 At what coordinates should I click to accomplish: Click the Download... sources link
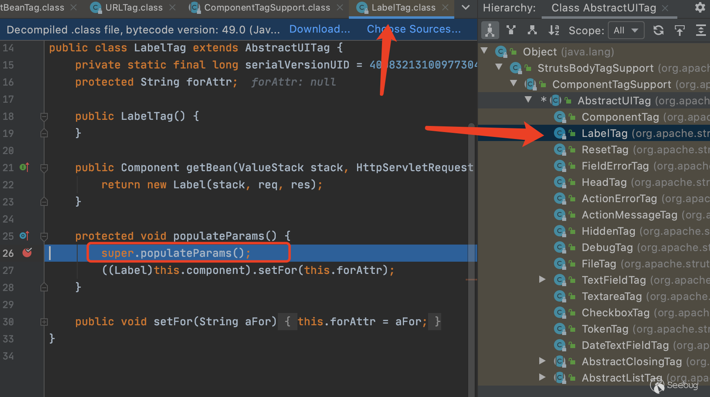319,29
